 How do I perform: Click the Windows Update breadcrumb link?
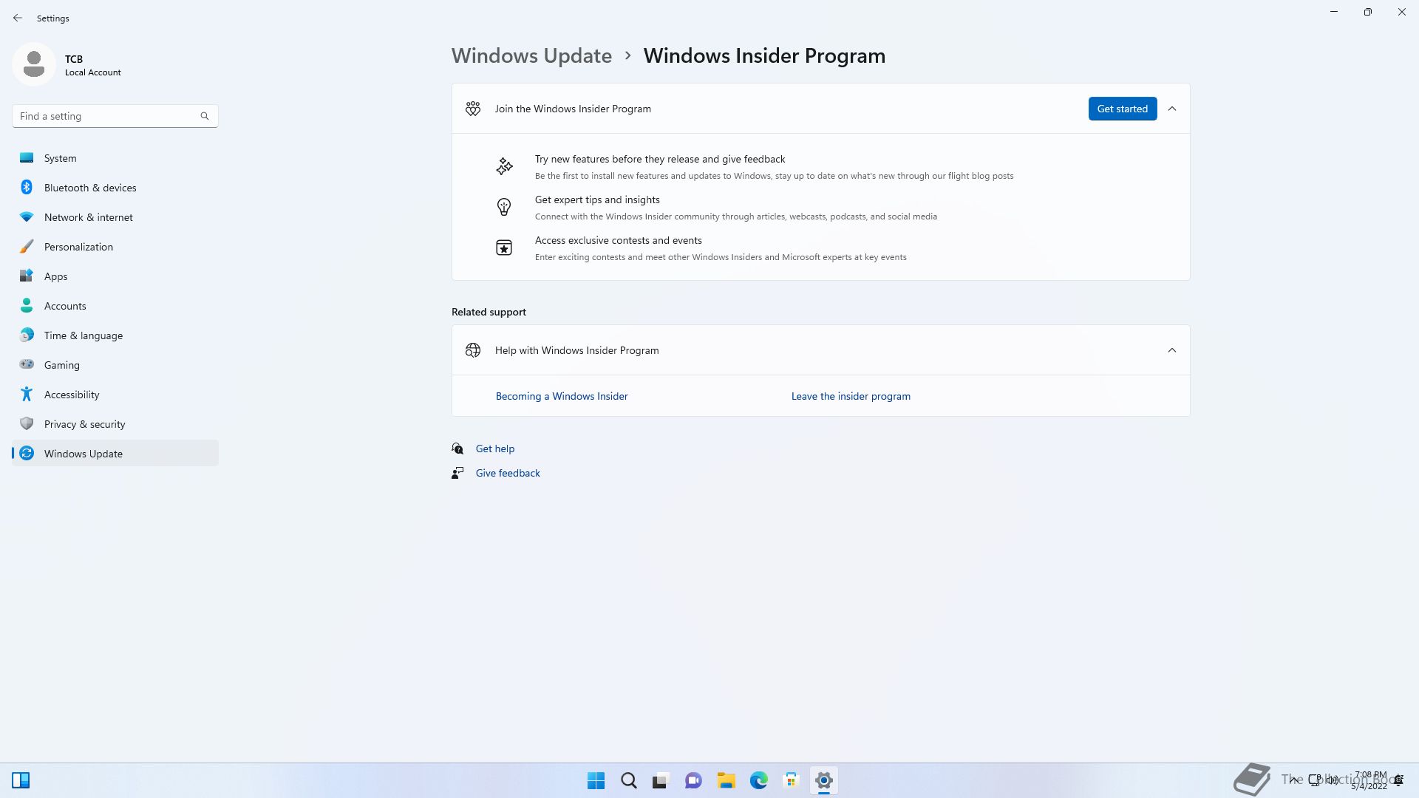click(531, 56)
